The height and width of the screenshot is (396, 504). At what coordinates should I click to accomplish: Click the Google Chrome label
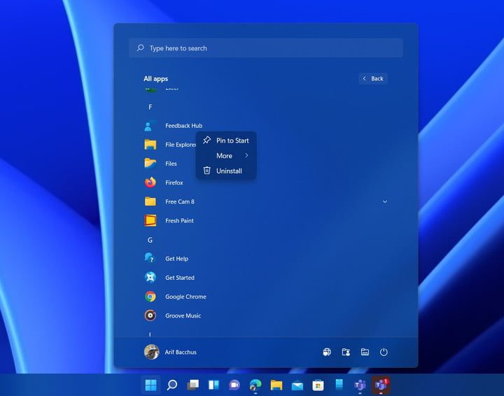click(185, 297)
